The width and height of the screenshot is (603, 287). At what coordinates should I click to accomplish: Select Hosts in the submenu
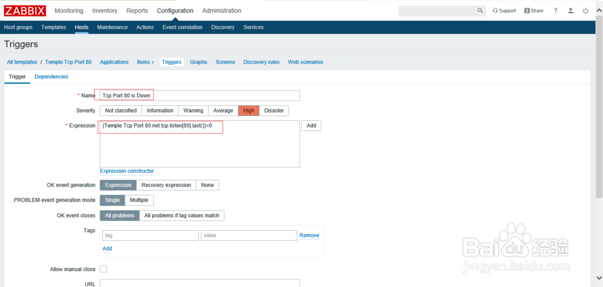81,27
